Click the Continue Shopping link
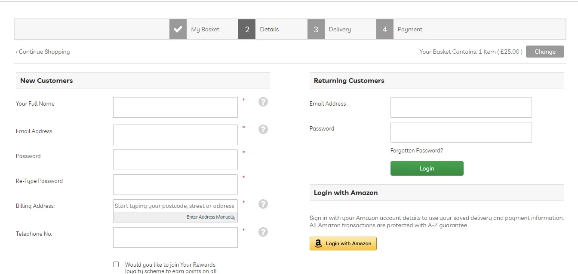Screen dimensions: 578x274 pos(43,52)
